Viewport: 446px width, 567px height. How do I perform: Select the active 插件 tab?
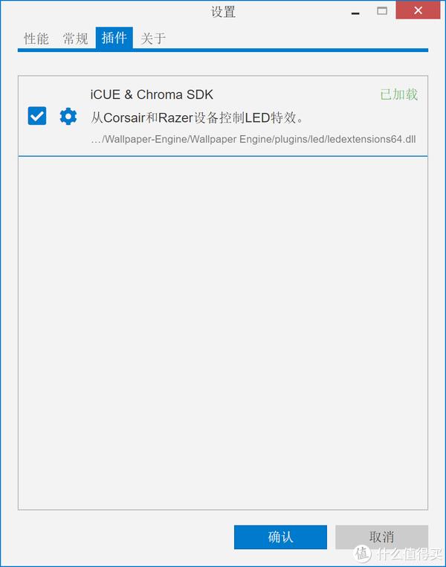coord(114,38)
